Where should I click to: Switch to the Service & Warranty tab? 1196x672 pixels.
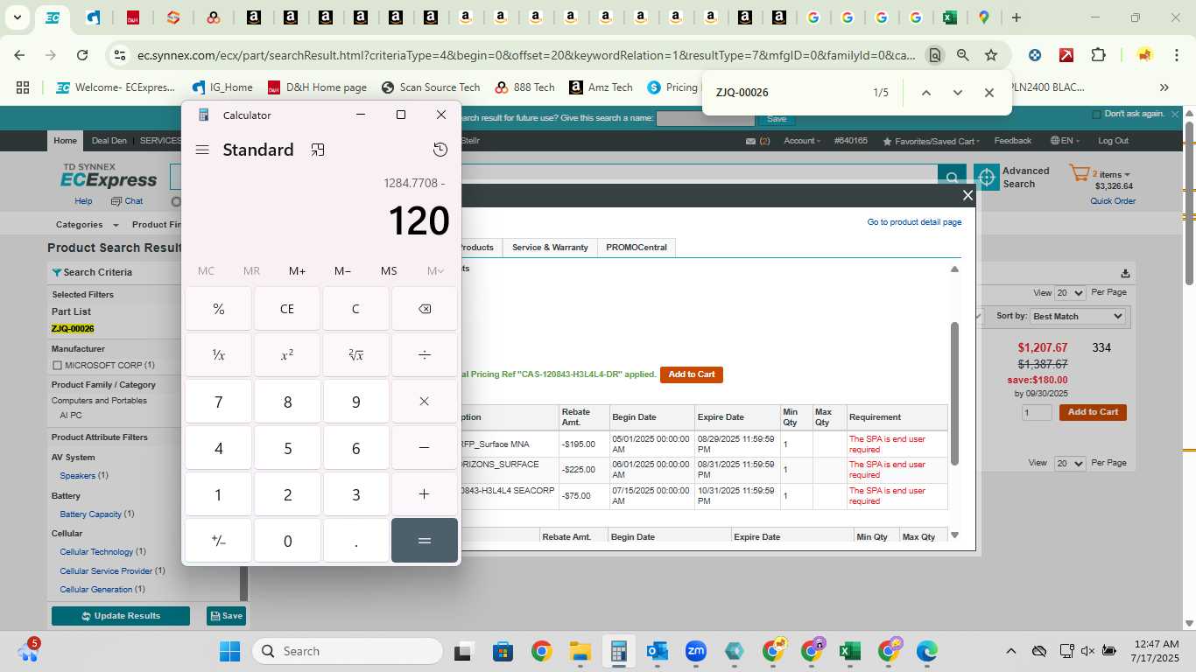coord(550,248)
